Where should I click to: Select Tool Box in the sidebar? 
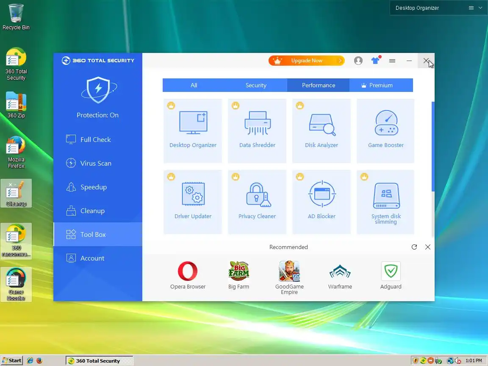98,234
